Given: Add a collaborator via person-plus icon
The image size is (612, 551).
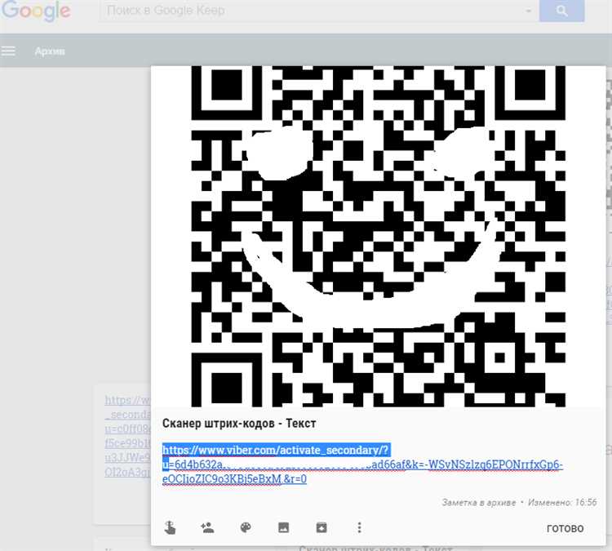Looking at the screenshot, I should (207, 527).
